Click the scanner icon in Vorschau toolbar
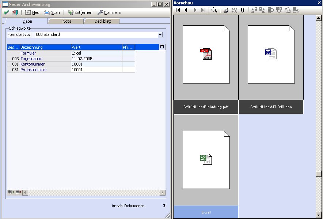Image resolution: width=323 pixels, height=219 pixels. tap(226, 10)
